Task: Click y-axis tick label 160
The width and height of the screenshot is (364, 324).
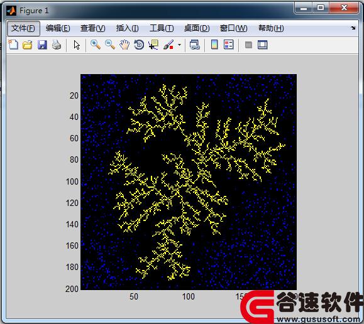Action: point(72,246)
